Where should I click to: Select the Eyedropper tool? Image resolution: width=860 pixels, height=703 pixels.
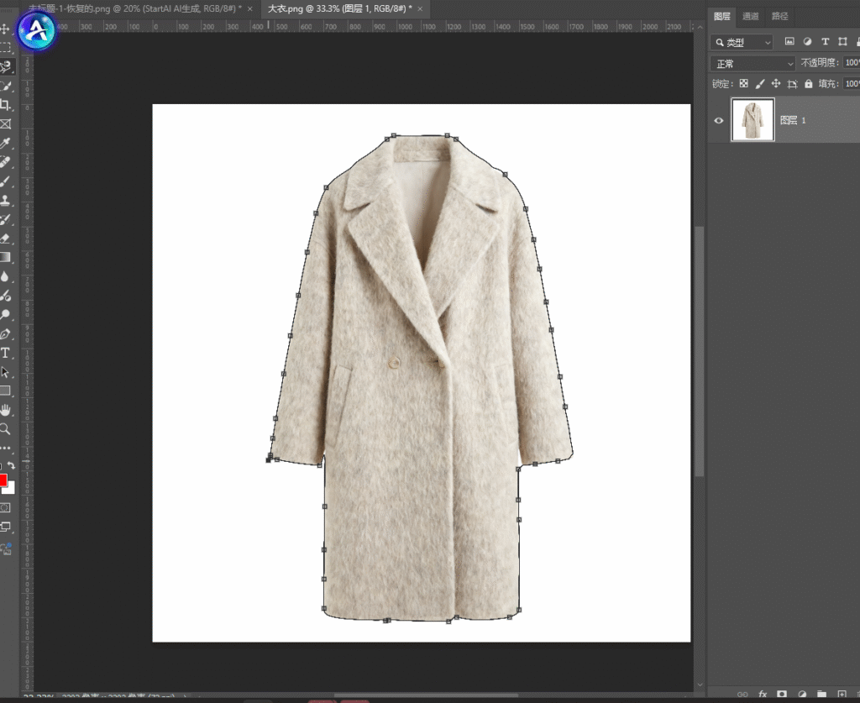6,143
